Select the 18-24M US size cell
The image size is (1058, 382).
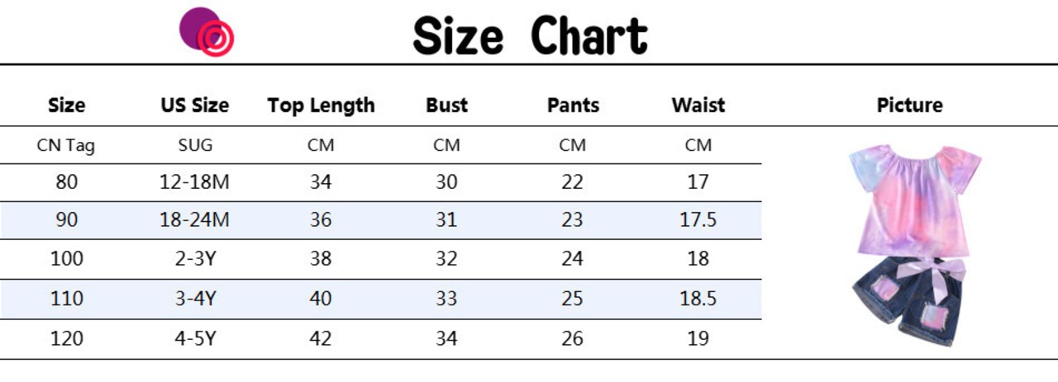195,220
